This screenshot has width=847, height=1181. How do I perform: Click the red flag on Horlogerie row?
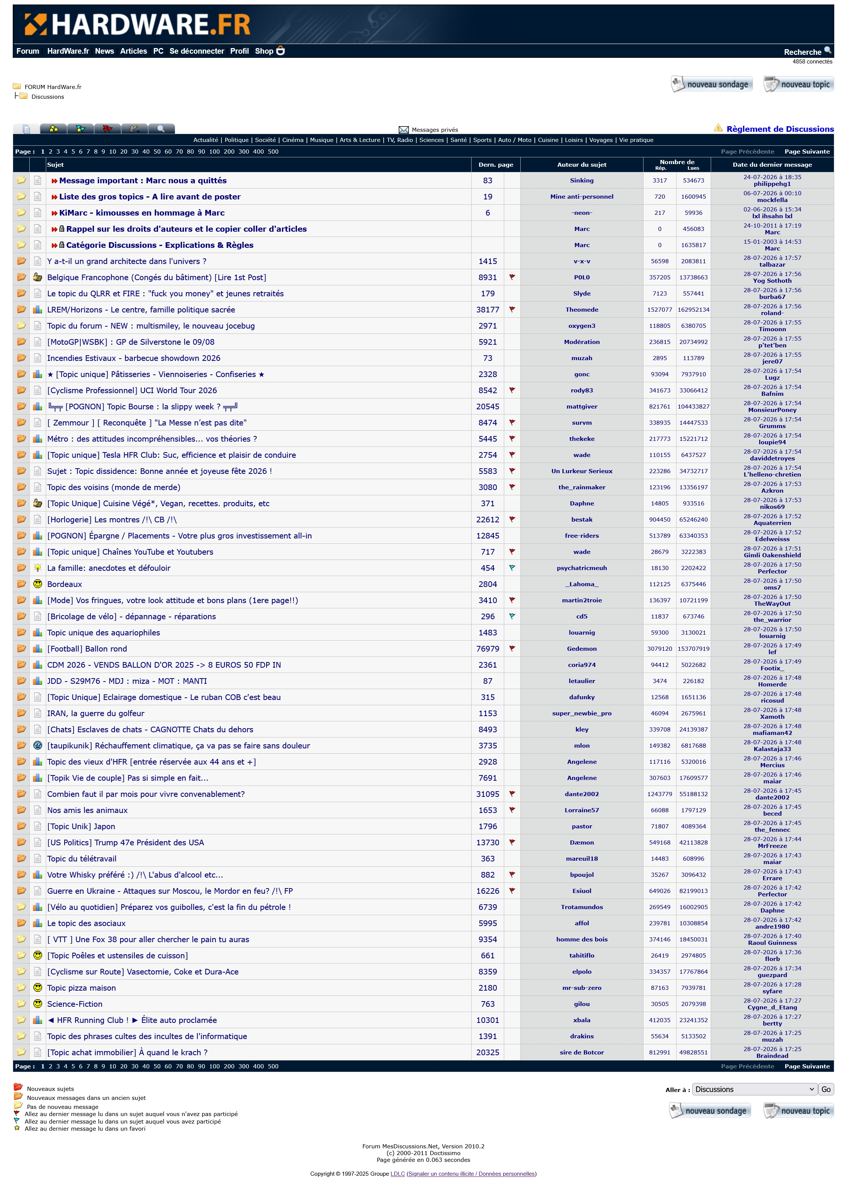[x=512, y=519]
